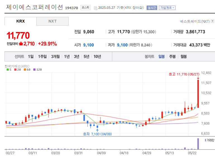The width and height of the screenshot is (215, 161).
Task: Select the 10년 line chart period
Action: click(x=97, y=56)
